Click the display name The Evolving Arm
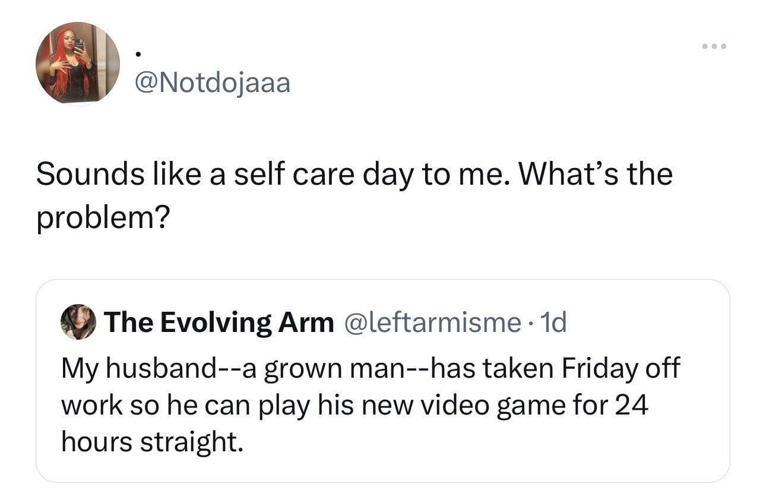This screenshot has height=503, width=766. (x=220, y=322)
